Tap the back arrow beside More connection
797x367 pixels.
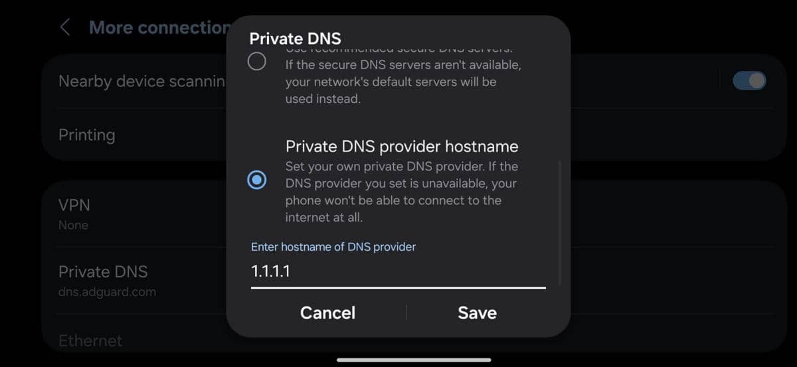click(x=65, y=27)
